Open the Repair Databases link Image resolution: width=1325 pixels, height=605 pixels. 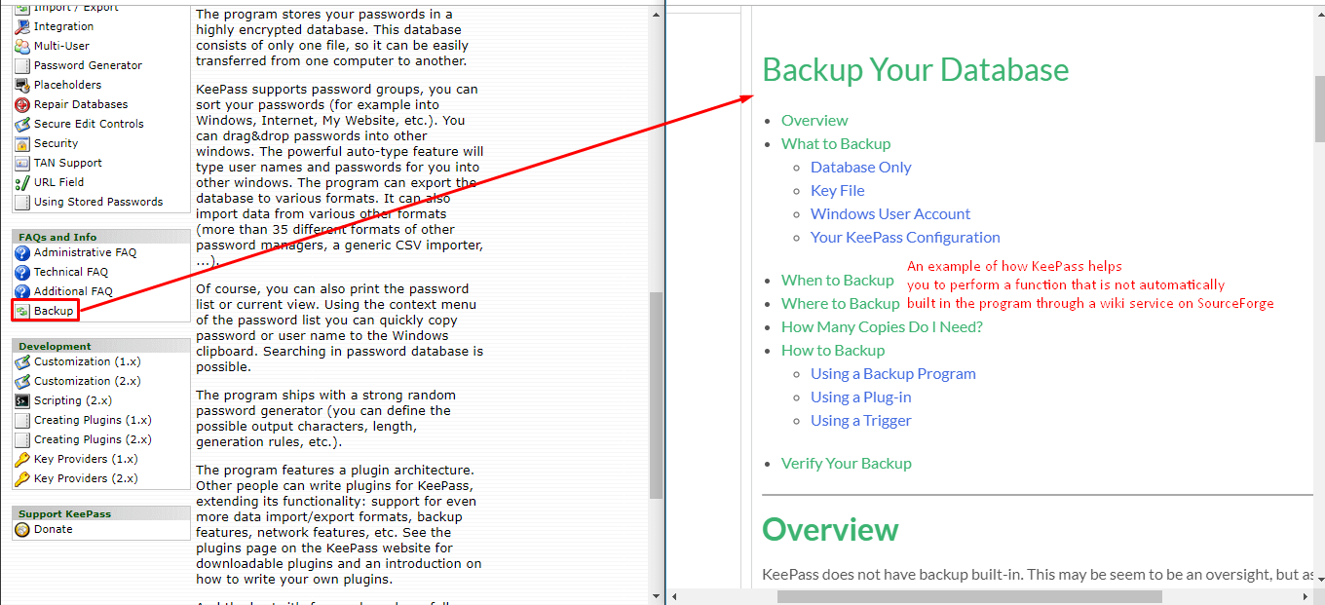(81, 104)
